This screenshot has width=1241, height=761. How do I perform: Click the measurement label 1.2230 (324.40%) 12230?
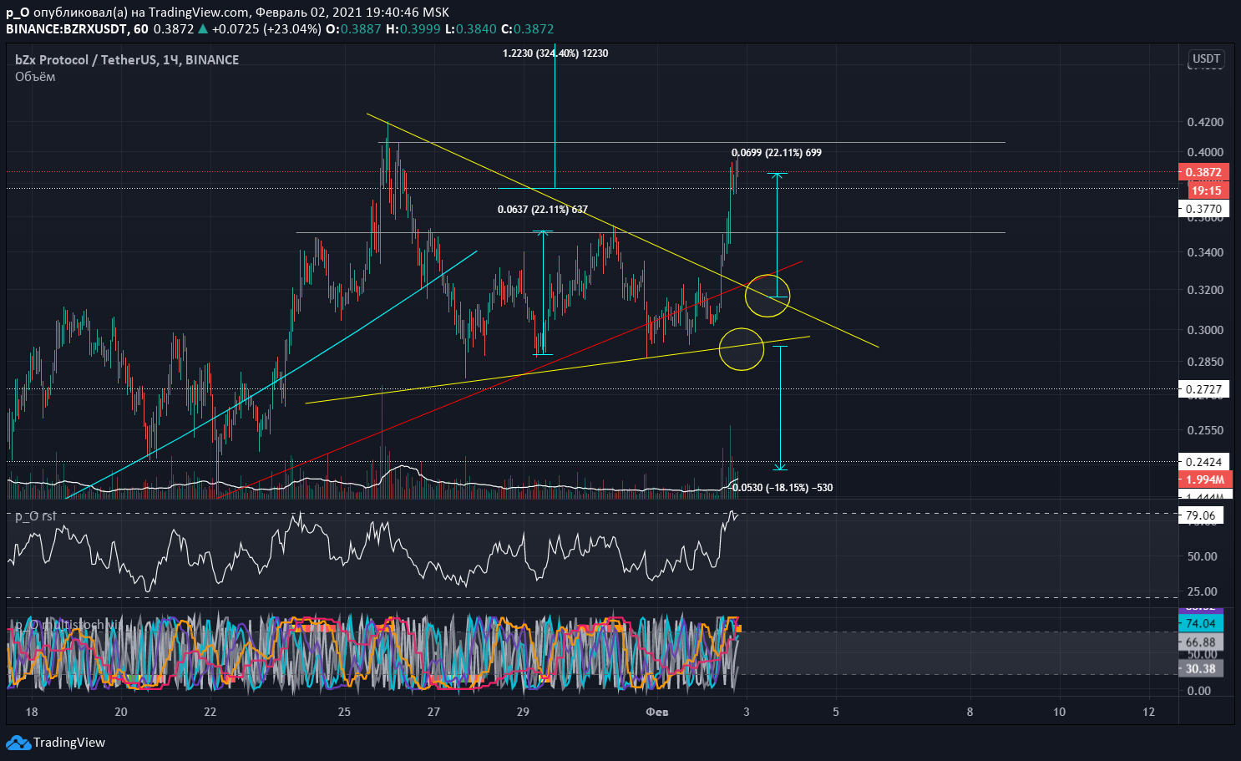[x=555, y=53]
